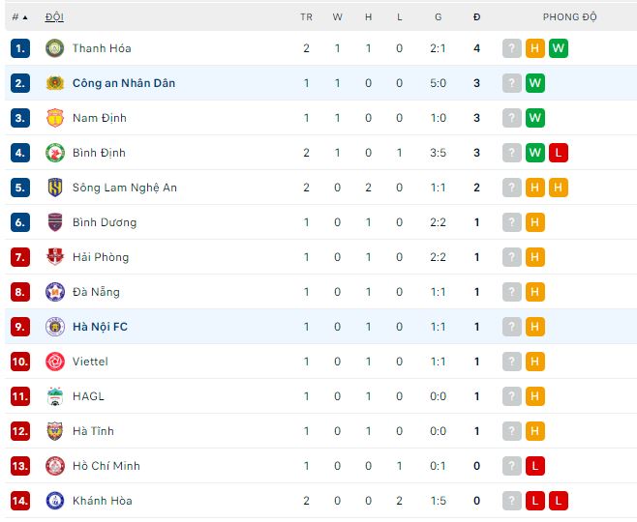The height and width of the screenshot is (522, 637).
Task: Click the Sông Lam Nghệ An crest
Action: (x=54, y=188)
